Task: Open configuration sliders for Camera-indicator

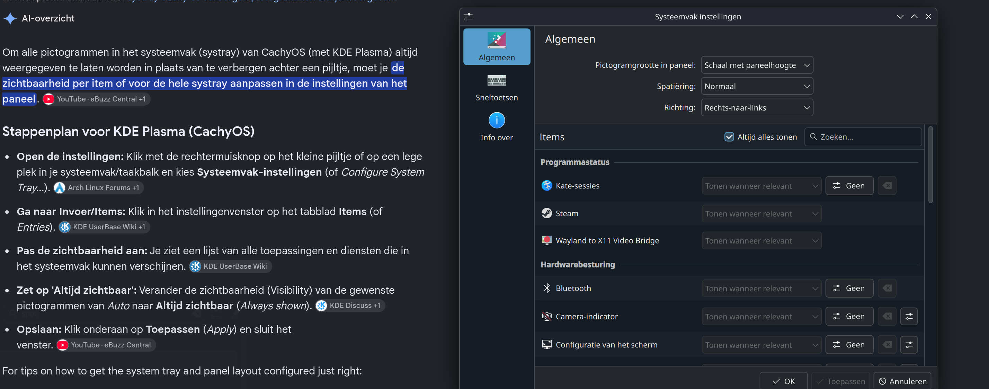Action: tap(909, 316)
